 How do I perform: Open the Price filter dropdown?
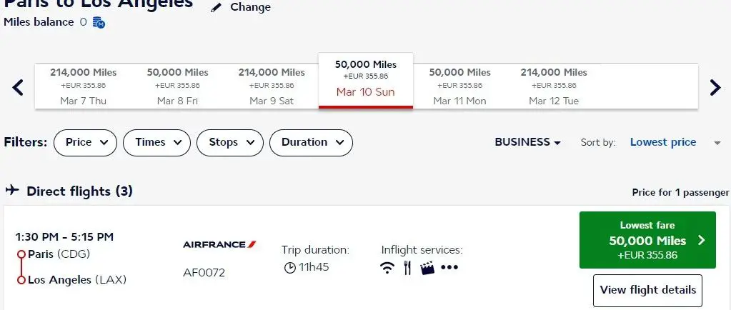click(x=85, y=142)
